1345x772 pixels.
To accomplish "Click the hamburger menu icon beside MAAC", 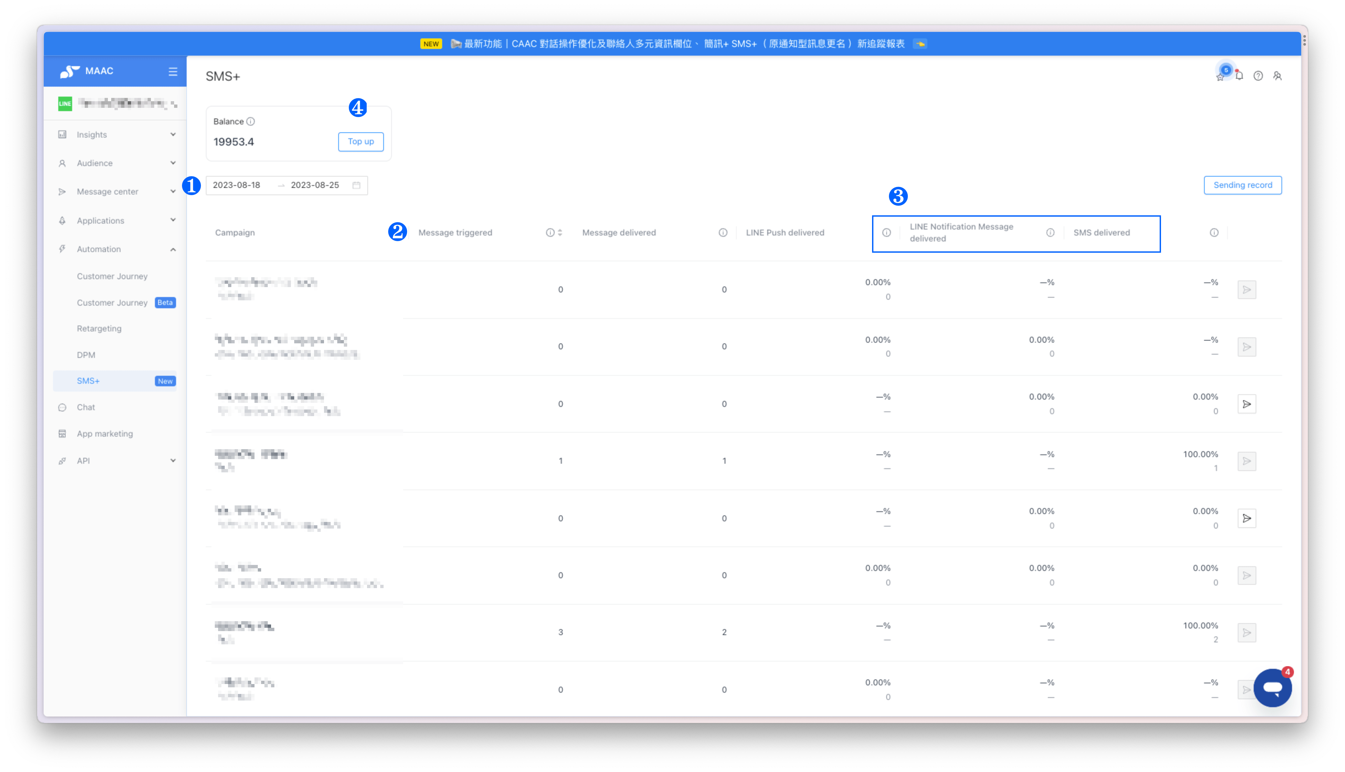I will pyautogui.click(x=173, y=71).
